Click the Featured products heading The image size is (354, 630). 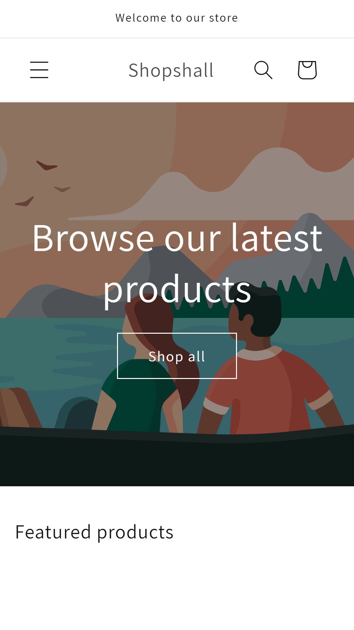pyautogui.click(x=94, y=532)
